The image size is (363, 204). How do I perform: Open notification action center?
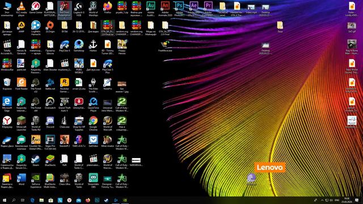357,200
